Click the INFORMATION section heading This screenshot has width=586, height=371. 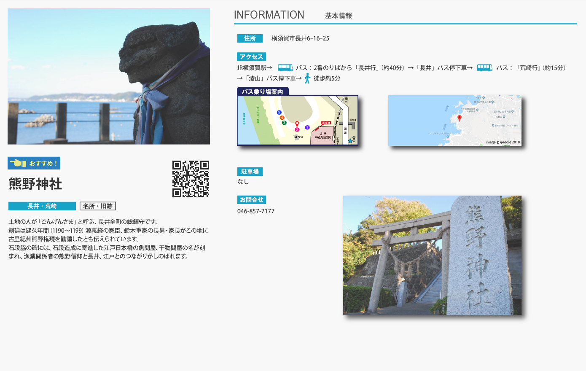(269, 15)
